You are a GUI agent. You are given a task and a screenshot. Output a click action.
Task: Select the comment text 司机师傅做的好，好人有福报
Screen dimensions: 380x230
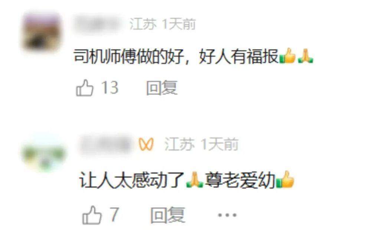click(176, 57)
